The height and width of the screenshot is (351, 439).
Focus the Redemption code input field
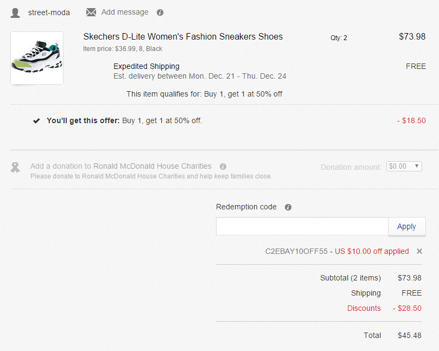click(302, 226)
